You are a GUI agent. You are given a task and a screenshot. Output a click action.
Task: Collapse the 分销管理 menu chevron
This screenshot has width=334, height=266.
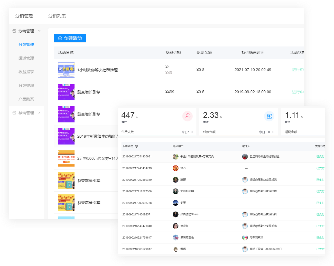click(39, 31)
